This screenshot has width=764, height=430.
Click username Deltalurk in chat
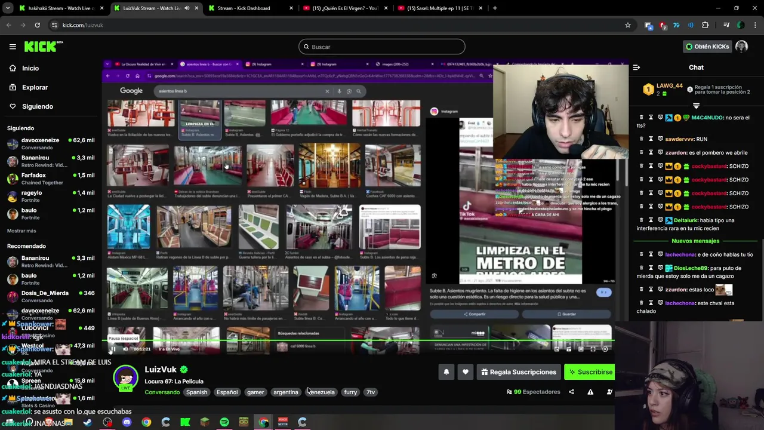point(689,220)
